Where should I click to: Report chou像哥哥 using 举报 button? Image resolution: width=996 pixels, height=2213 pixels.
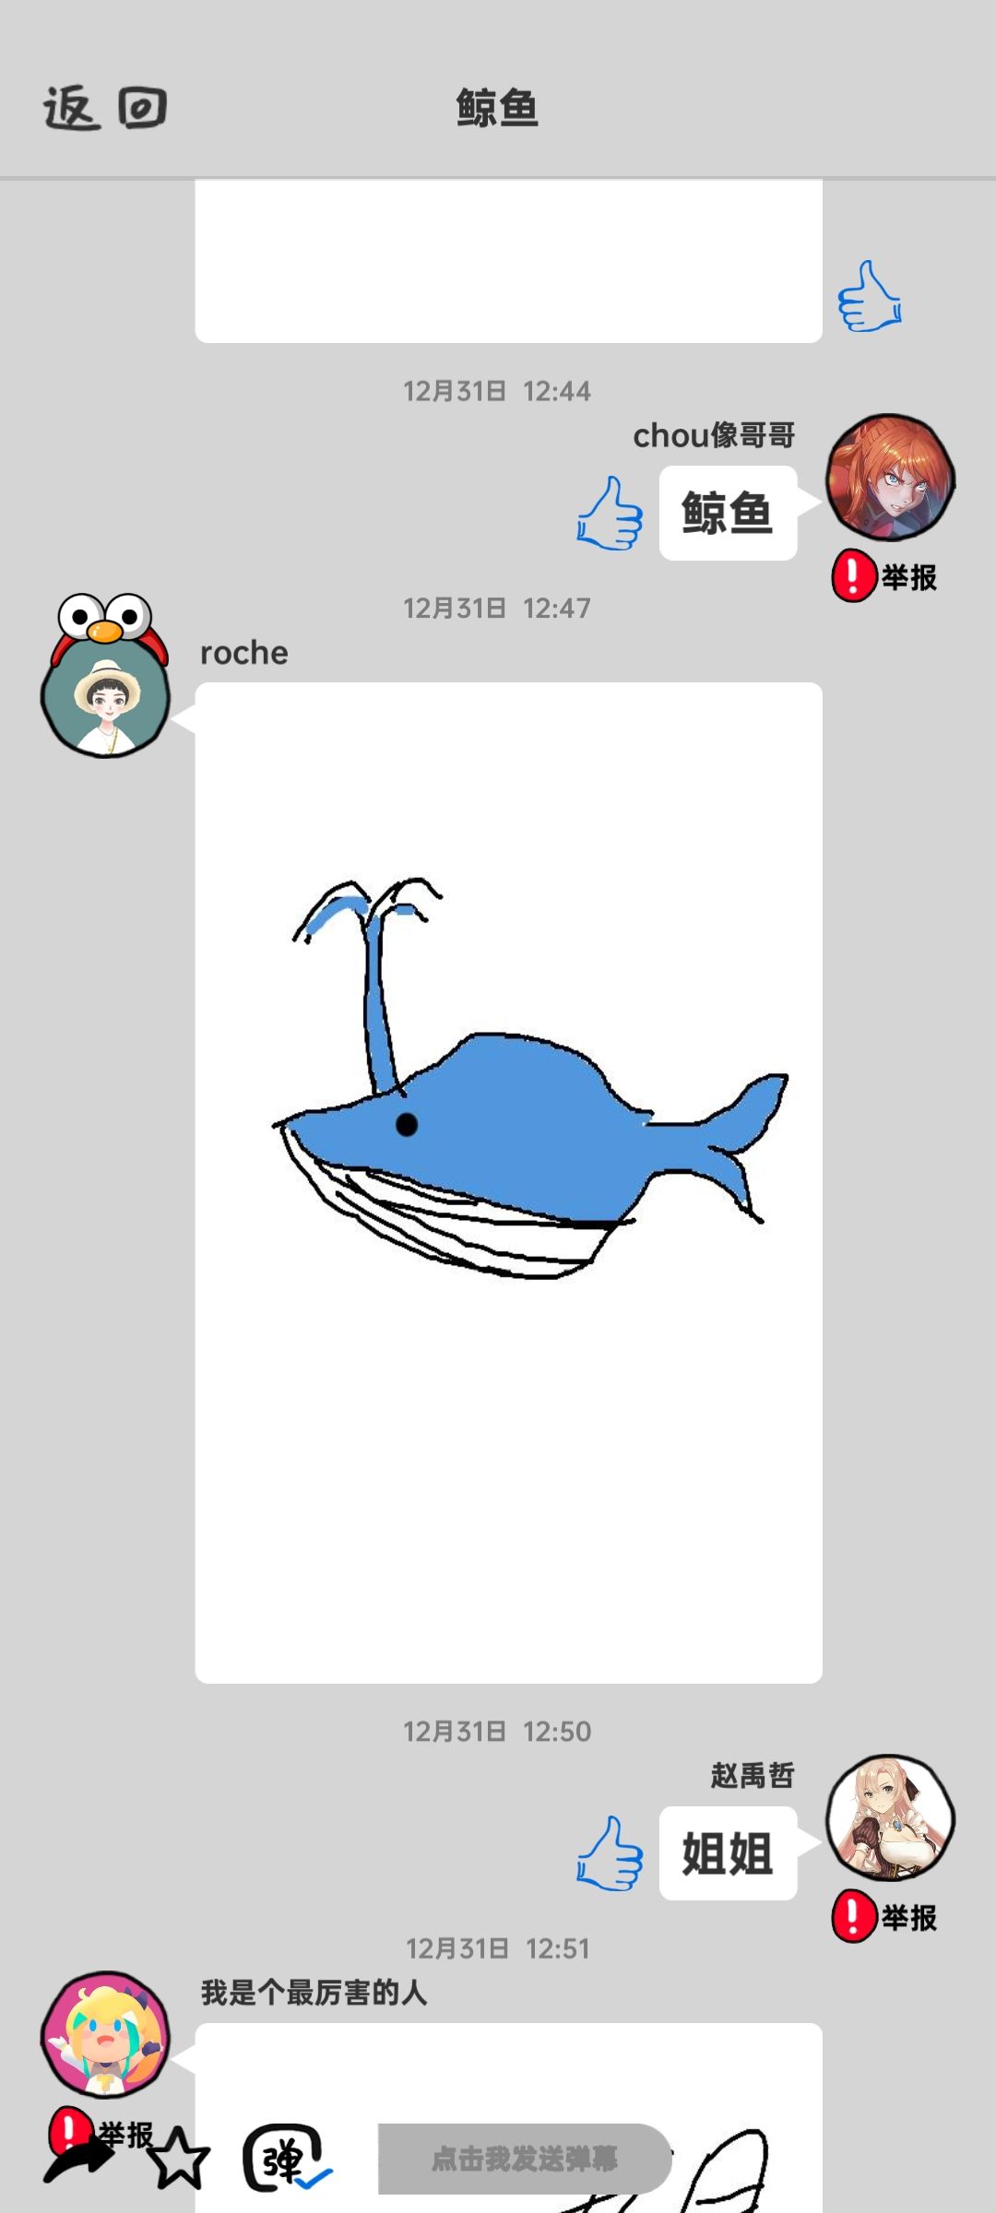(x=884, y=576)
